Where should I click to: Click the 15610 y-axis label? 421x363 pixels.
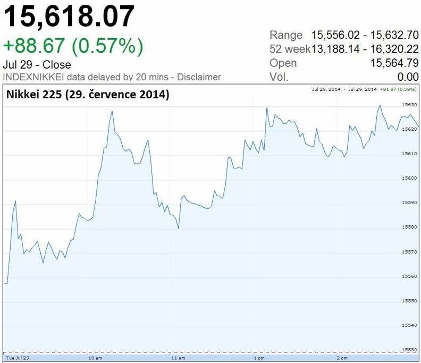click(x=409, y=154)
